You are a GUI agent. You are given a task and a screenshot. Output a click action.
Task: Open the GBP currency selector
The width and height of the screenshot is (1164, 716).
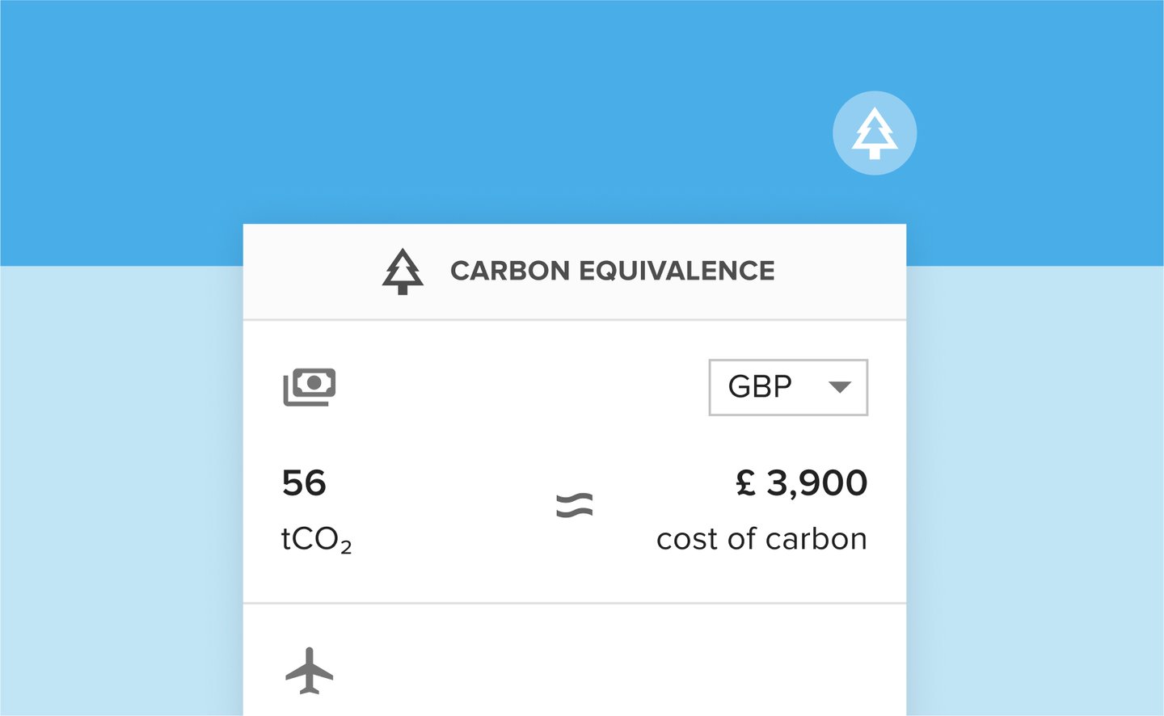click(x=761, y=387)
